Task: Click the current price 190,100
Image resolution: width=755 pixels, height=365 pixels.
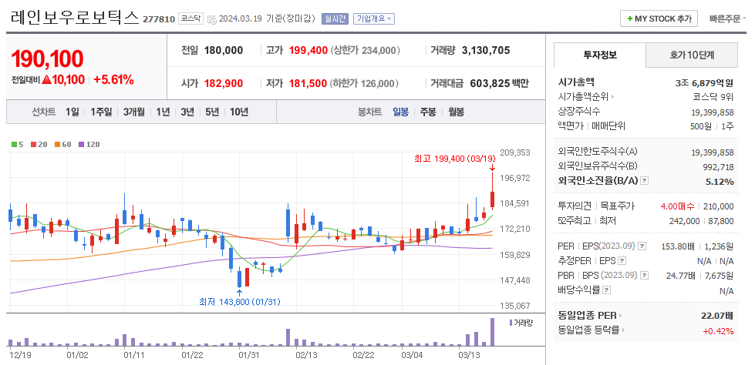Action: pos(47,59)
